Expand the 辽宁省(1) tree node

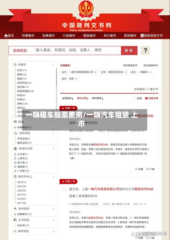click(15, 154)
